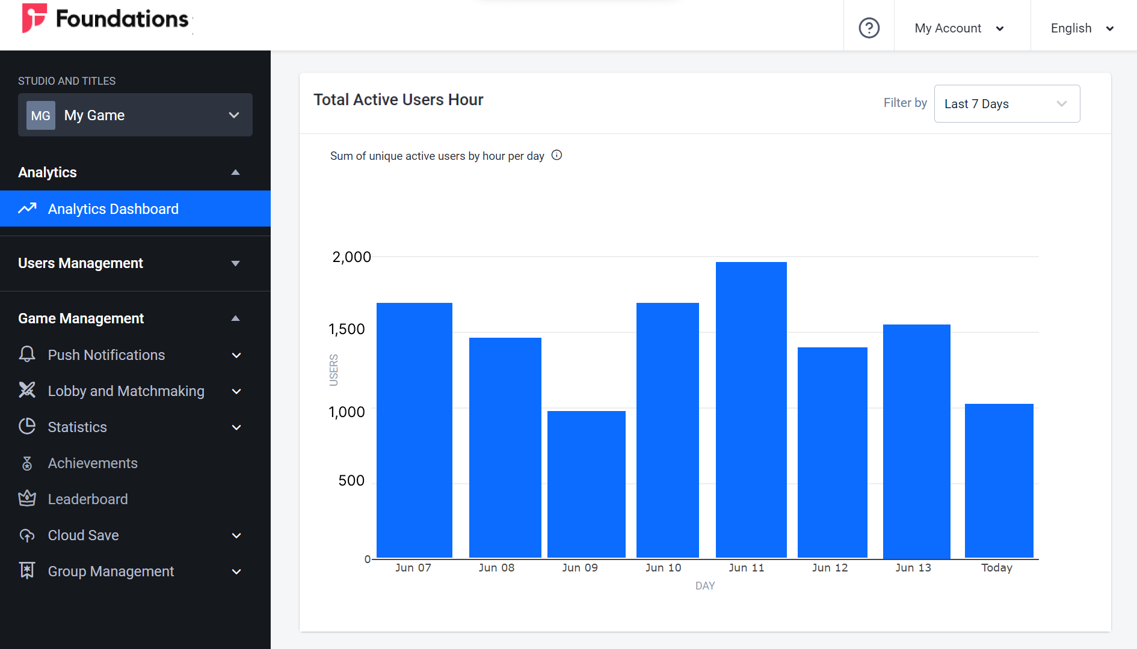Screen dimensions: 1137x649
Task: Click the 500 y-axis label
Action: [x=351, y=480]
